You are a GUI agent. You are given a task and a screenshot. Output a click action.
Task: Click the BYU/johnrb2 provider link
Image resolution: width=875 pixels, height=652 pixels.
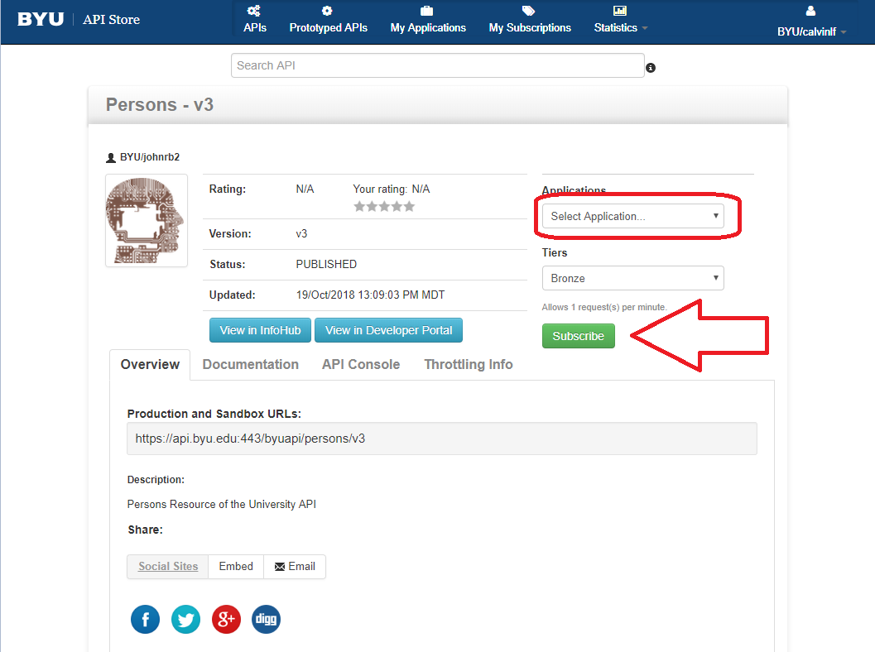(x=150, y=157)
